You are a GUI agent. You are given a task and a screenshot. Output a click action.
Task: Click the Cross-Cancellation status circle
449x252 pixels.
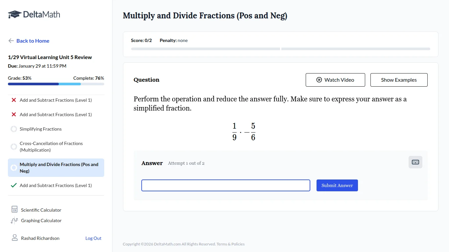coord(13,147)
